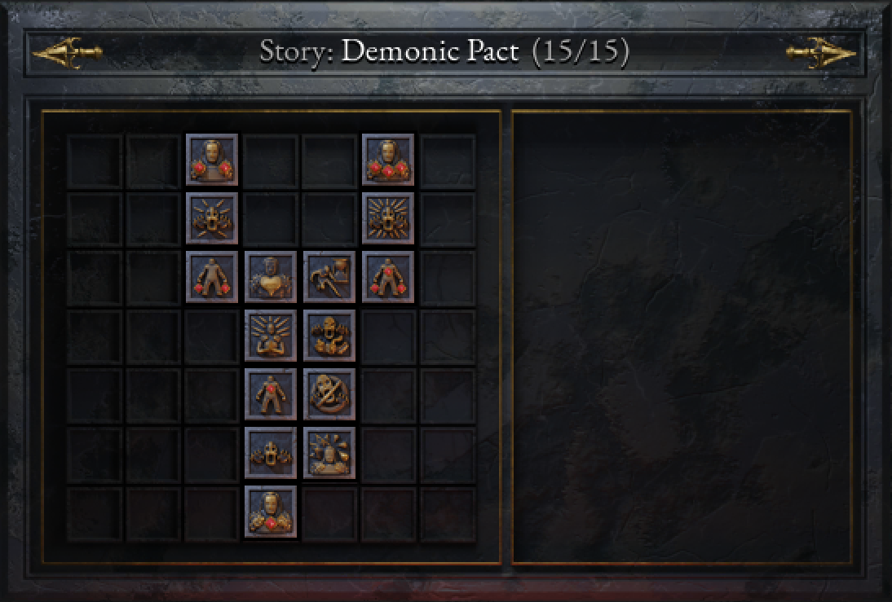
Task: Choose the figure holding a golden heart
Action: click(271, 277)
